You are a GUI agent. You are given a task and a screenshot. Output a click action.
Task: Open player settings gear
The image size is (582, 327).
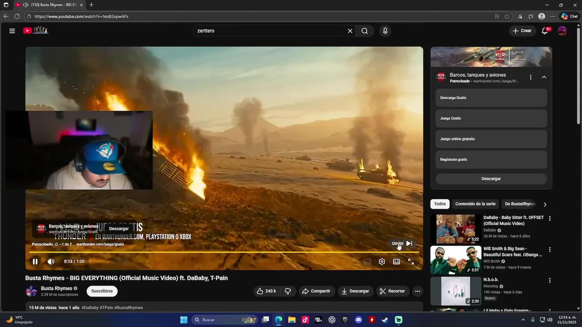[382, 262]
